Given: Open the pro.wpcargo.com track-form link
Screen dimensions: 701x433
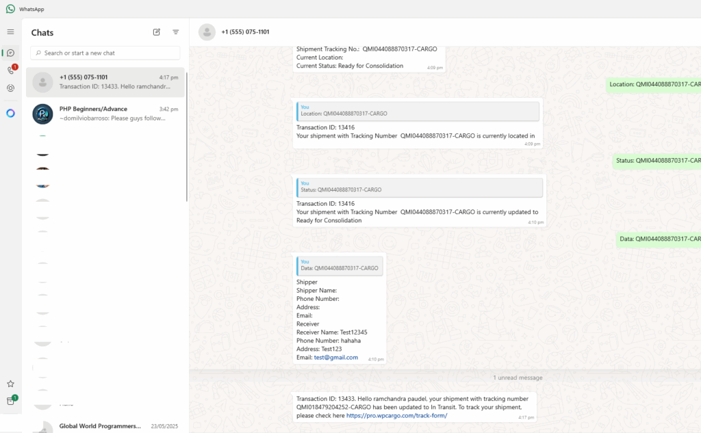Looking at the screenshot, I should click(x=396, y=416).
